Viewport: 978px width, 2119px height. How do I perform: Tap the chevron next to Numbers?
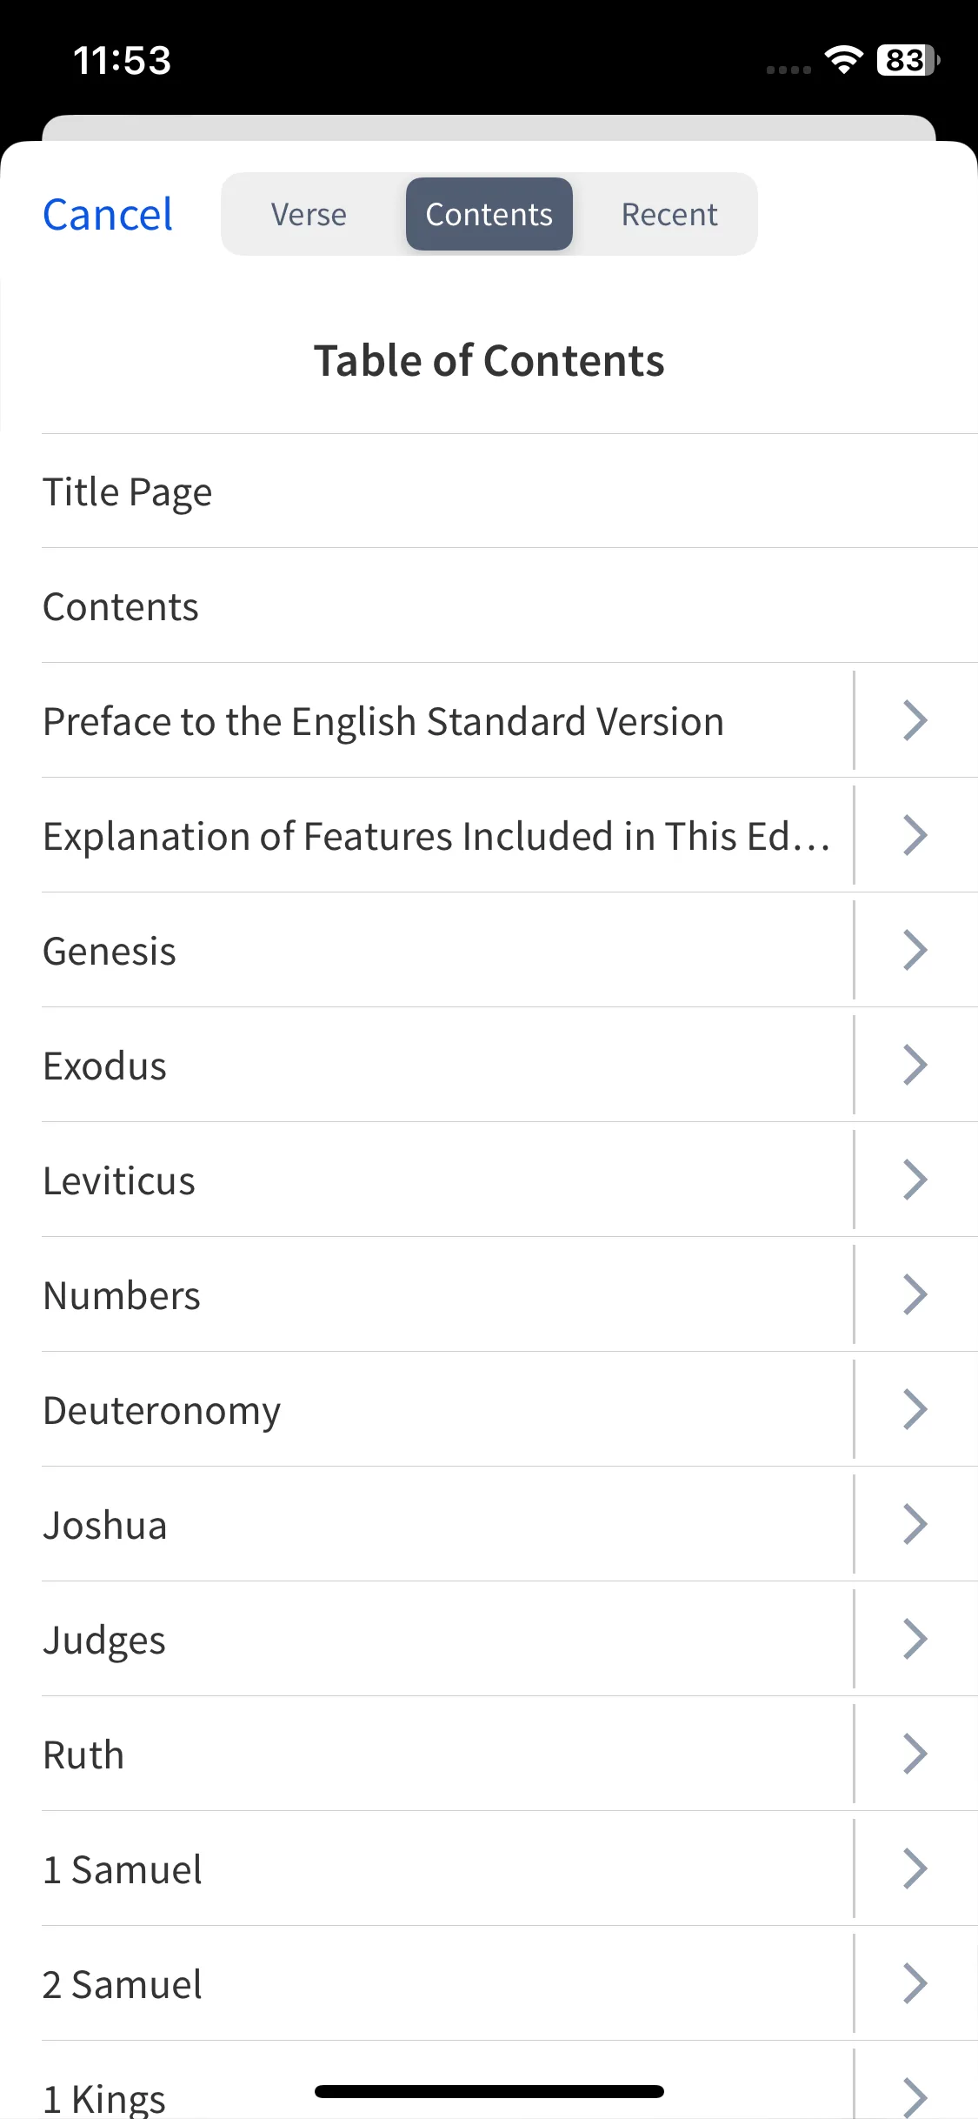(915, 1294)
